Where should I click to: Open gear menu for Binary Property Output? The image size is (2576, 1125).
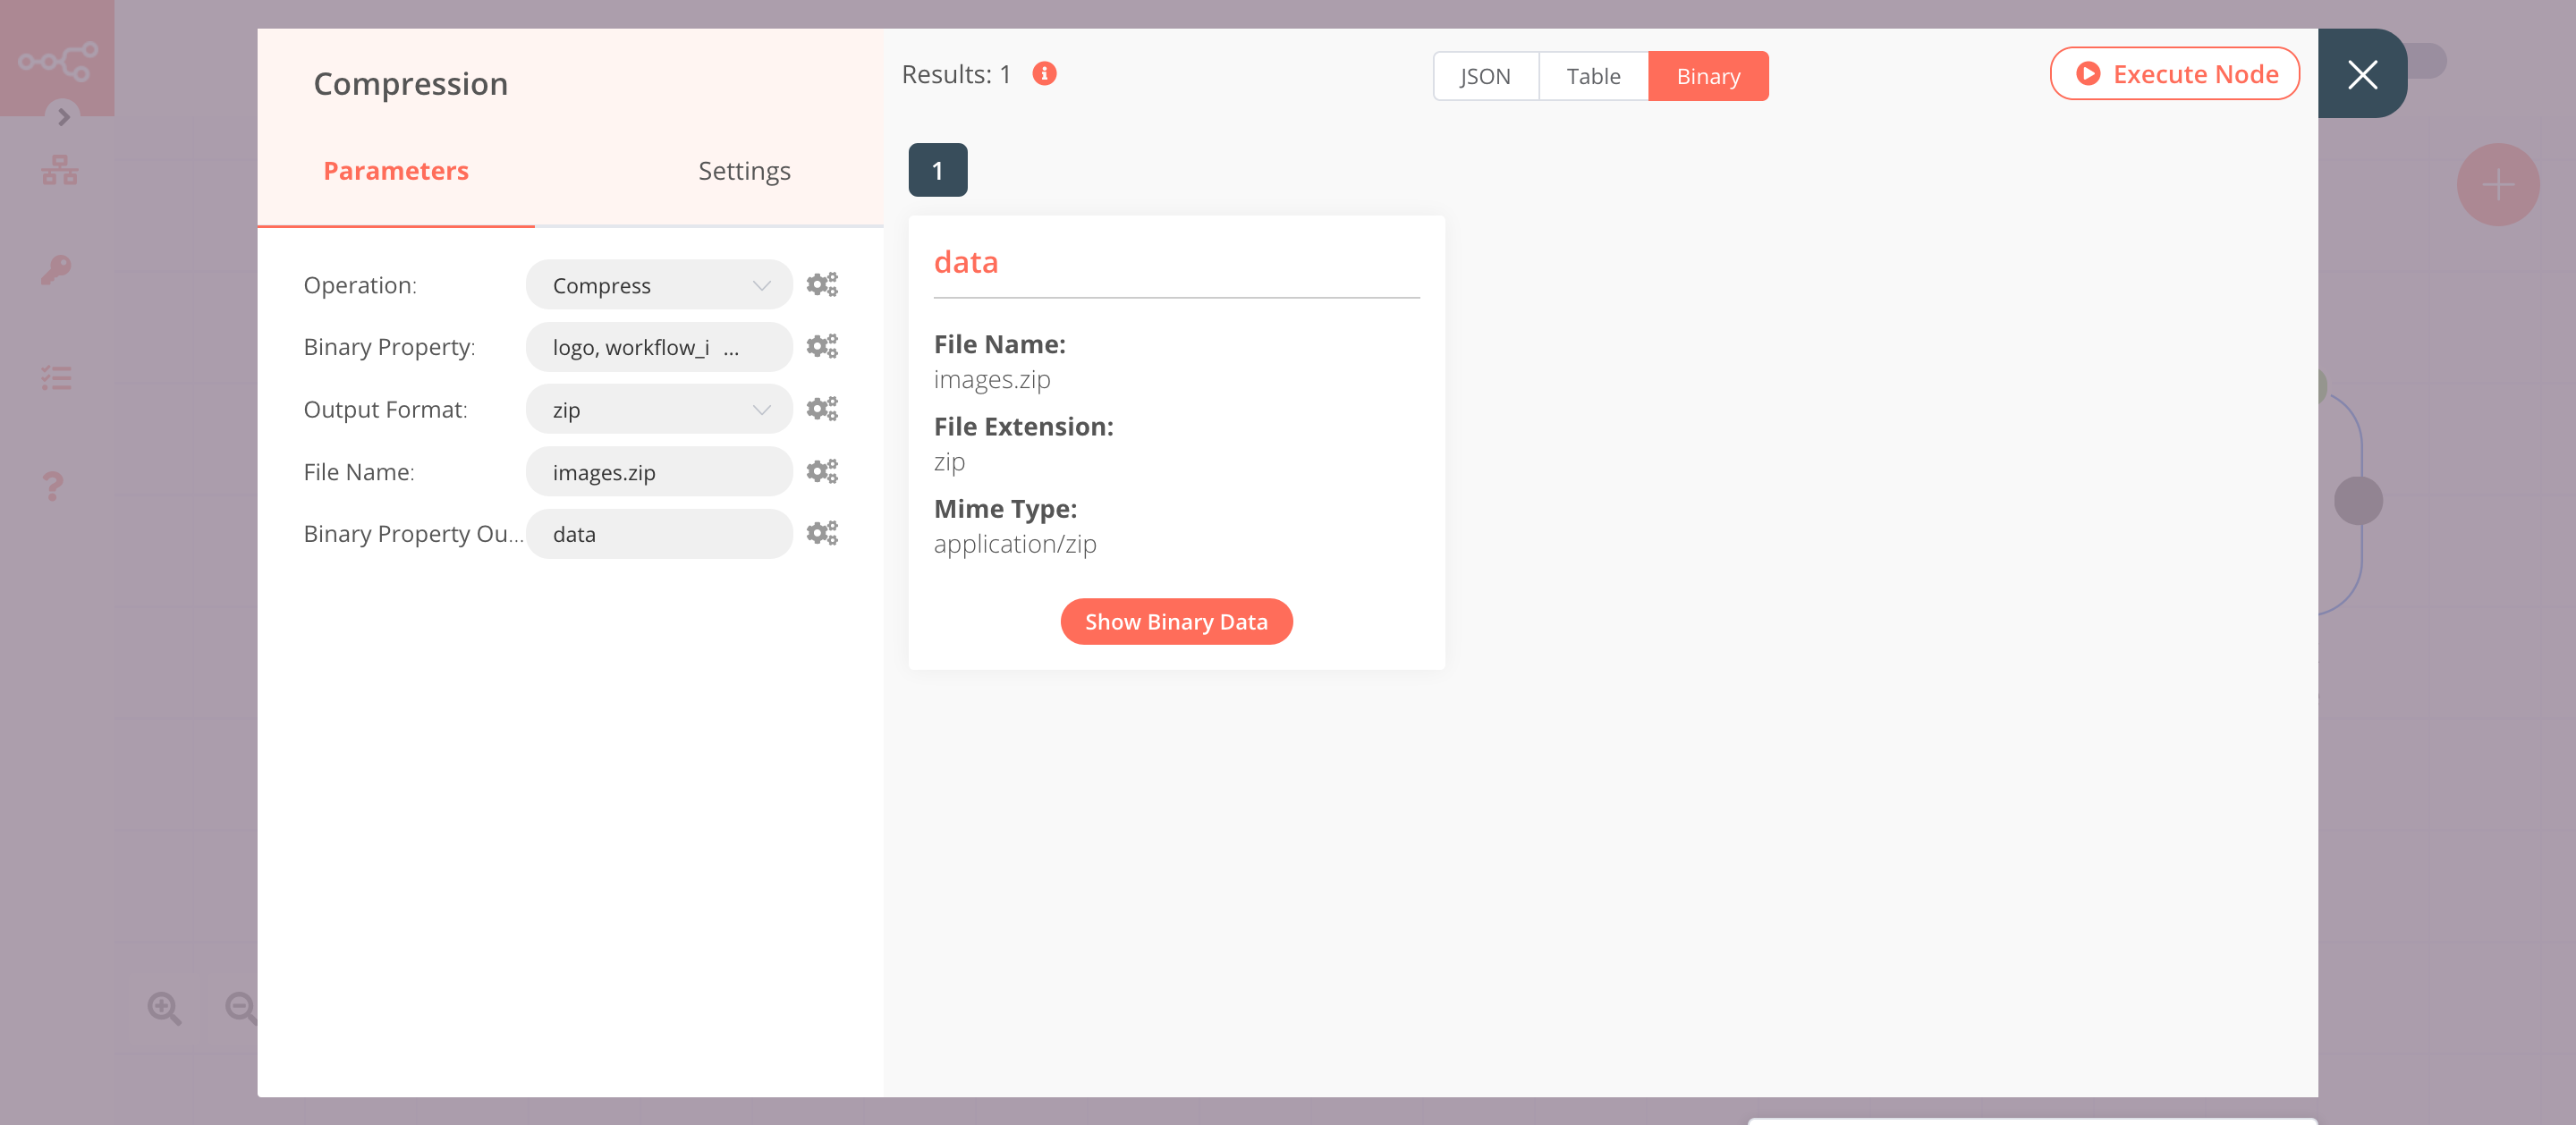822,533
